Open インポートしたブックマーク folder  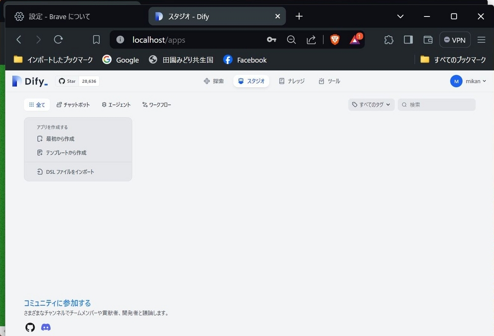click(x=53, y=60)
